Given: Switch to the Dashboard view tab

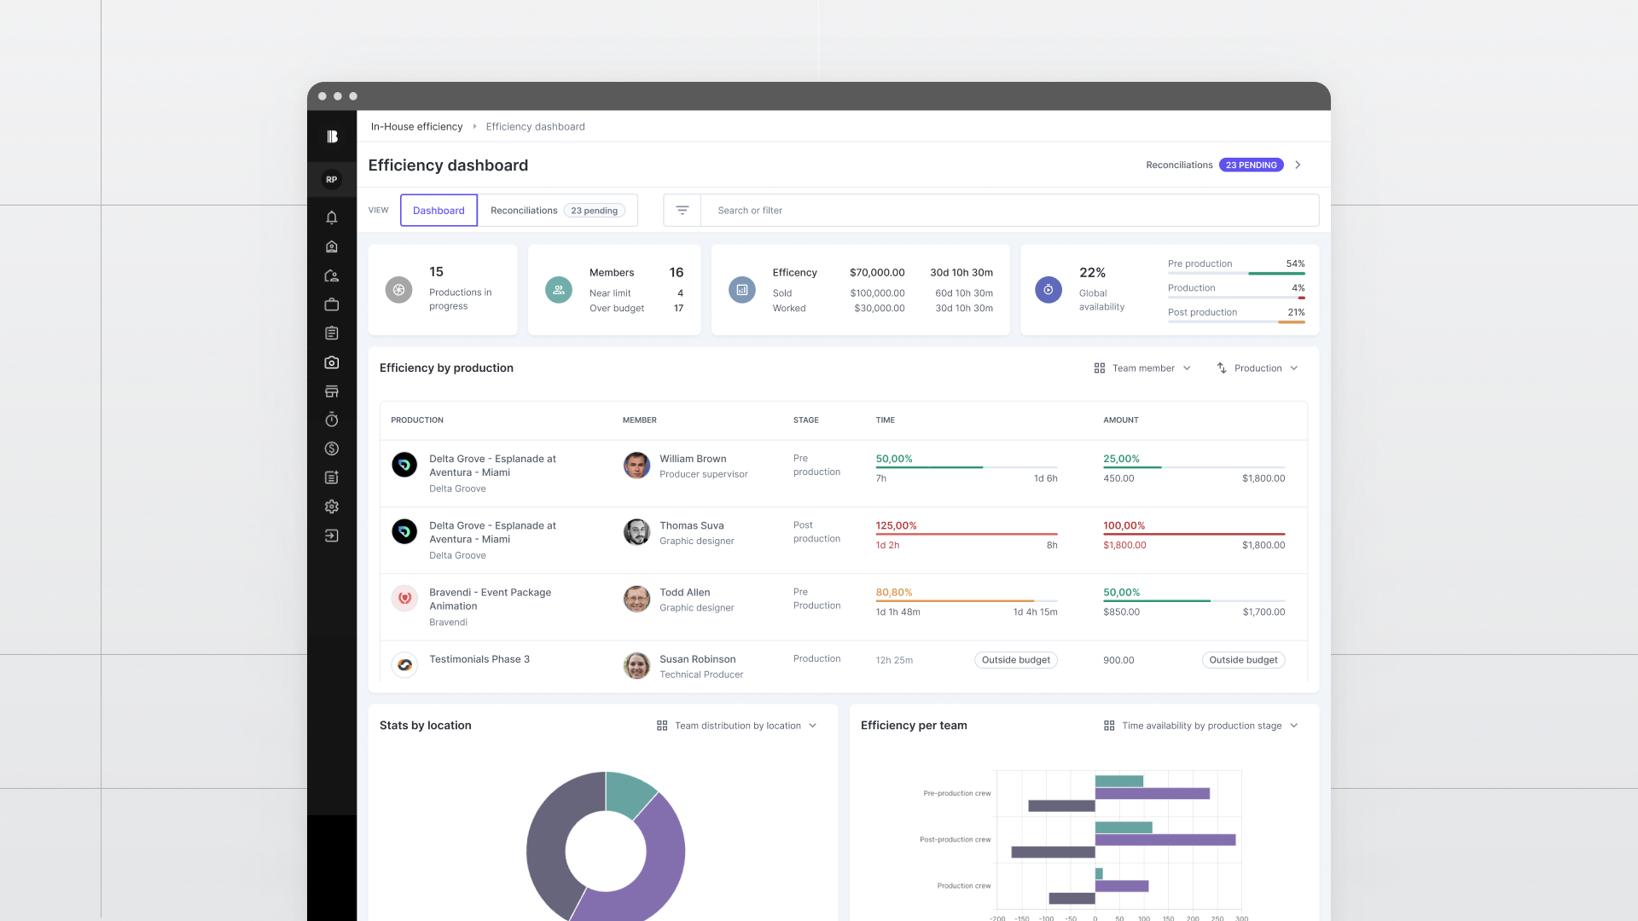Looking at the screenshot, I should click(x=439, y=211).
